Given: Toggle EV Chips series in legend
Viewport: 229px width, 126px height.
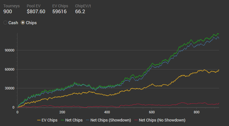Looking at the screenshot, I should 47,120.
